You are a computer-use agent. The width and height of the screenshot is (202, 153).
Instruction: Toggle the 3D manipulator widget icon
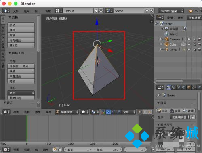click(103, 112)
